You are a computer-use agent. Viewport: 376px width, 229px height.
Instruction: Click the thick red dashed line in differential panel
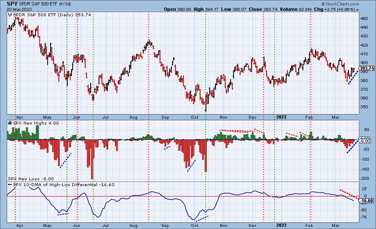(x=349, y=194)
